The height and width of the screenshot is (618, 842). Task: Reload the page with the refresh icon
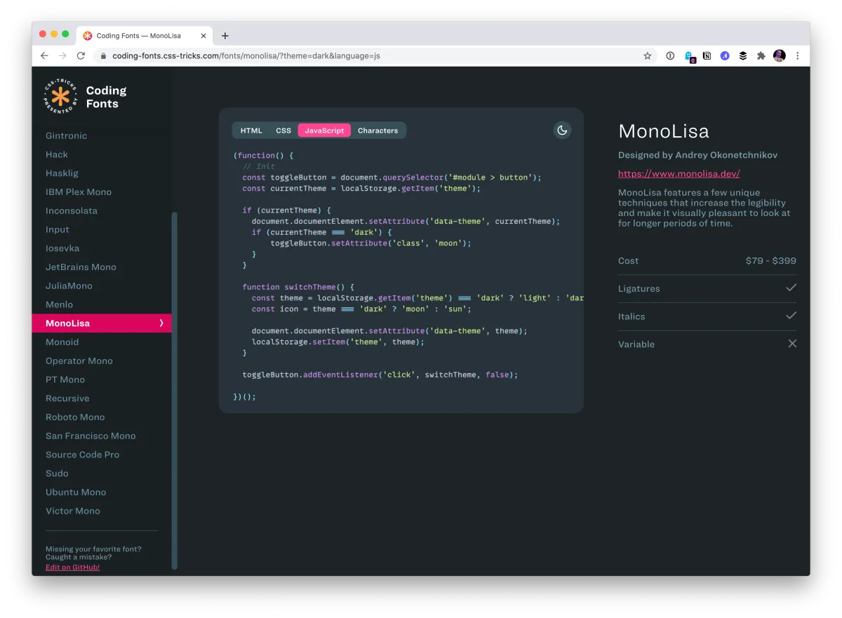(81, 56)
